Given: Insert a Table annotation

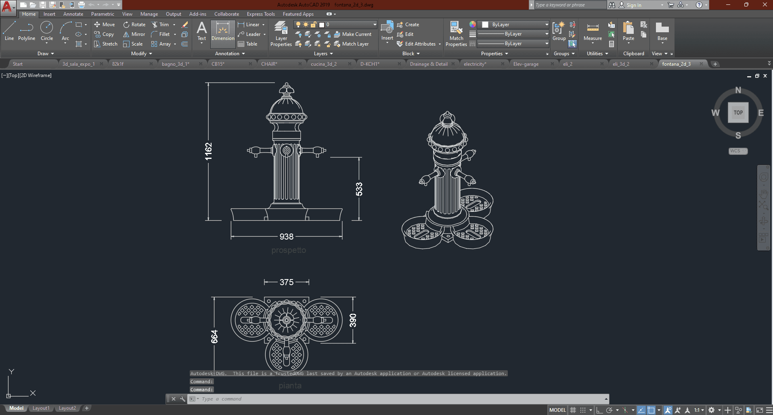Looking at the screenshot, I should [247, 44].
